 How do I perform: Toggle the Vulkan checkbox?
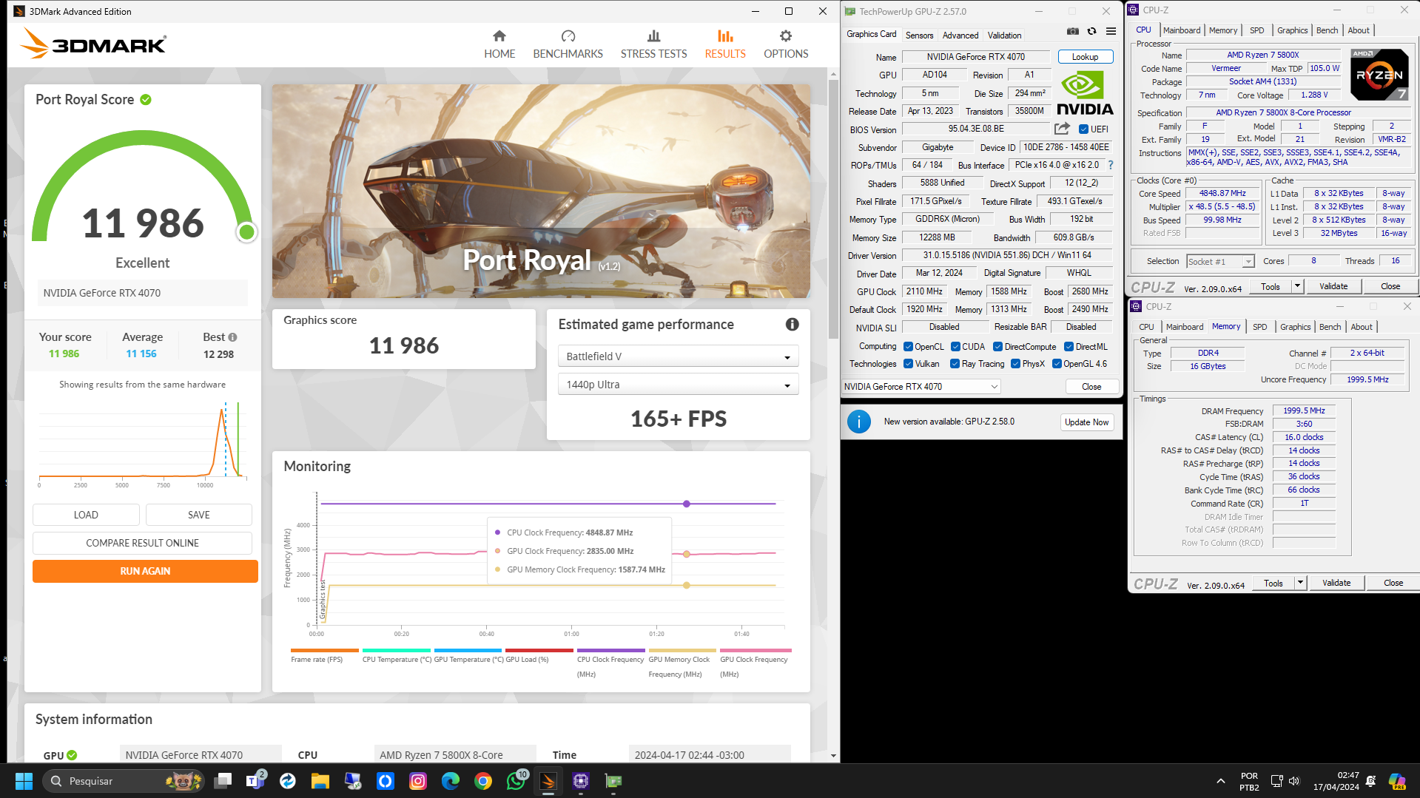(908, 364)
